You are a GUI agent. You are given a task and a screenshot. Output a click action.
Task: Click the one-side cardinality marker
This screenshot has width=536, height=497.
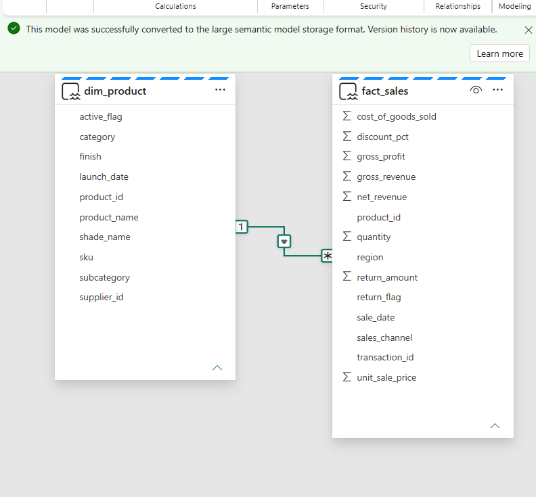242,227
